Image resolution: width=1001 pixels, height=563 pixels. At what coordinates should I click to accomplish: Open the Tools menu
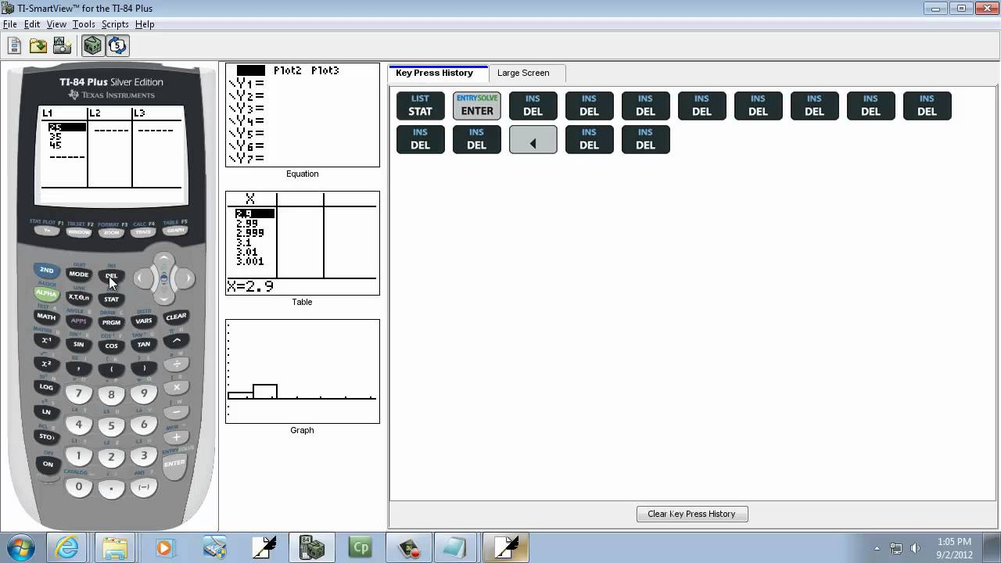point(84,24)
